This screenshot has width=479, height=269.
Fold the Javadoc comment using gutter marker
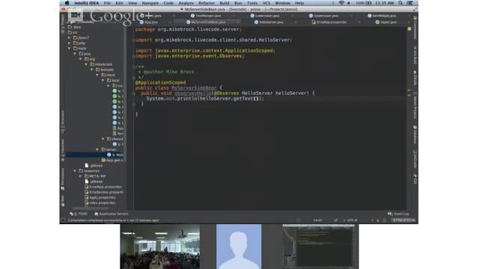click(x=134, y=67)
